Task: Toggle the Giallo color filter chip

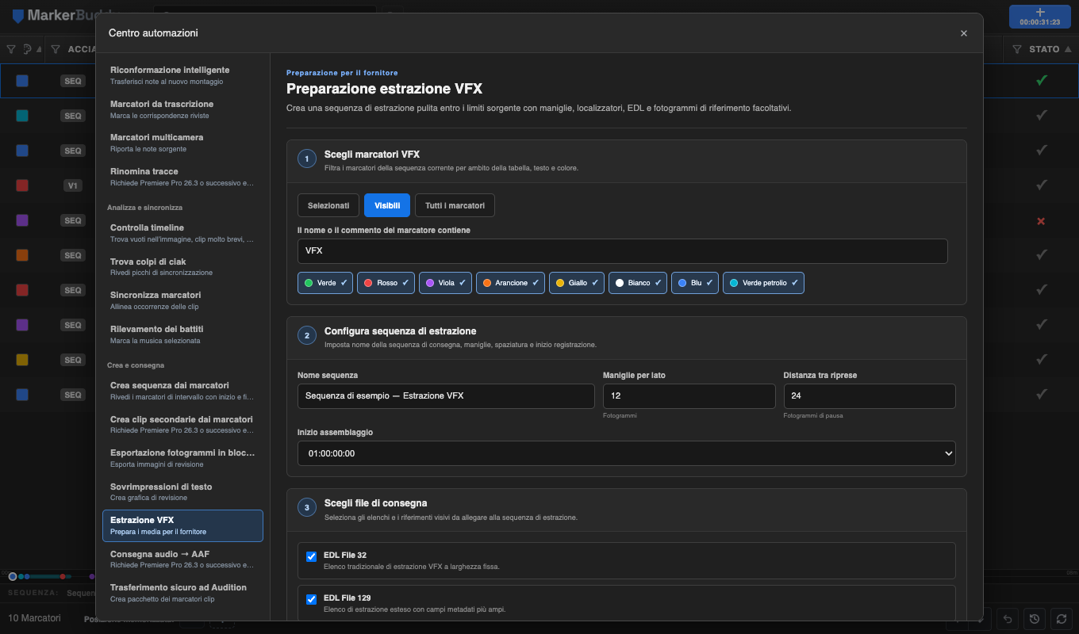Action: 577,283
